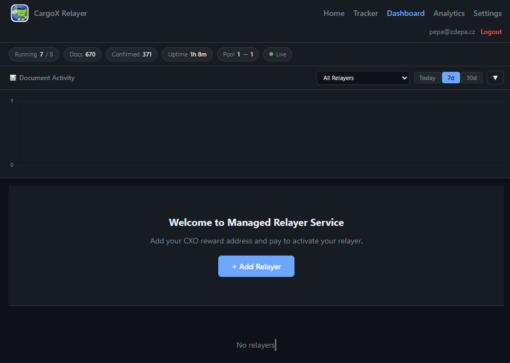Click the green Live status indicator
The image size is (510, 363).
(x=277, y=54)
